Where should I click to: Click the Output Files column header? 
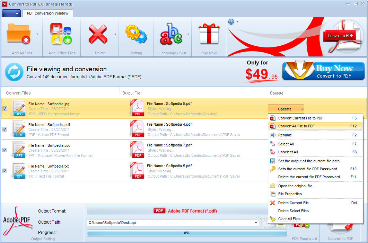132,93
